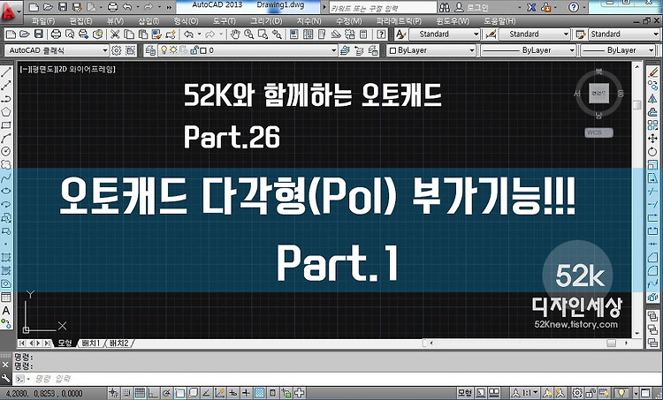Toggle Ortho Mode in status bar

[153, 393]
